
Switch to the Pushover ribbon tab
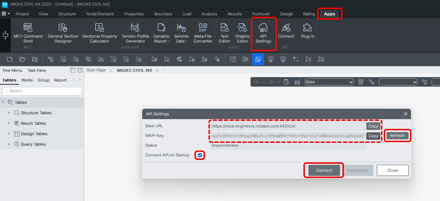tap(261, 14)
